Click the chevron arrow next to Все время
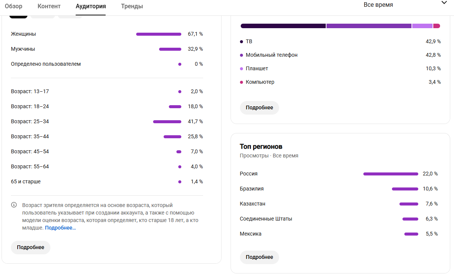Screen dimensions: 454x275 tap(444, 3)
